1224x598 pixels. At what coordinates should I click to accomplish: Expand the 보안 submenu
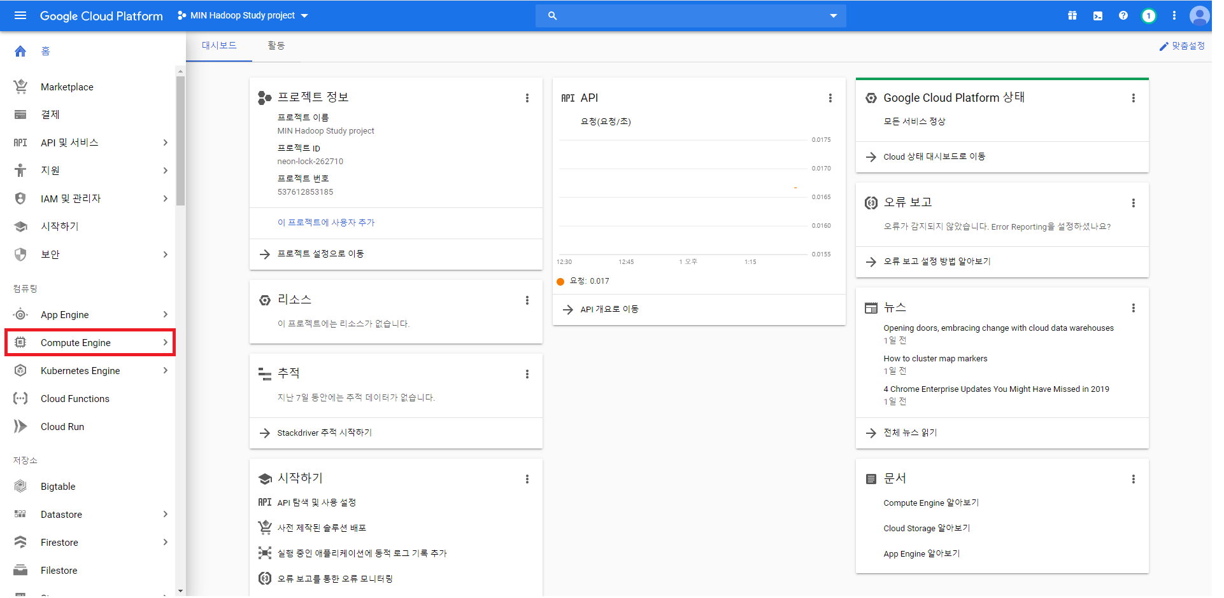point(165,254)
